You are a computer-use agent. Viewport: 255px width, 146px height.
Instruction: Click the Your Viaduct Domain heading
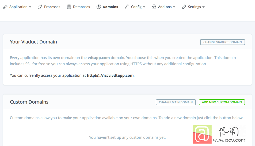33,42
